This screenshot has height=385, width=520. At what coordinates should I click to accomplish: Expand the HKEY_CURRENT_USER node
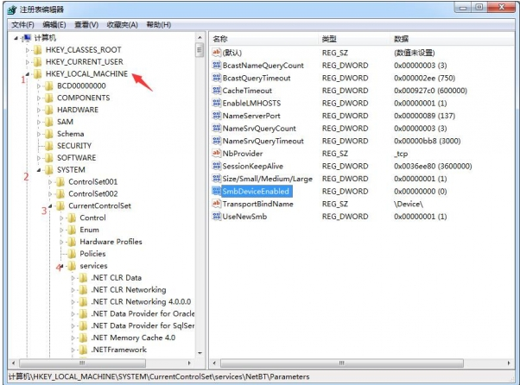pos(28,62)
